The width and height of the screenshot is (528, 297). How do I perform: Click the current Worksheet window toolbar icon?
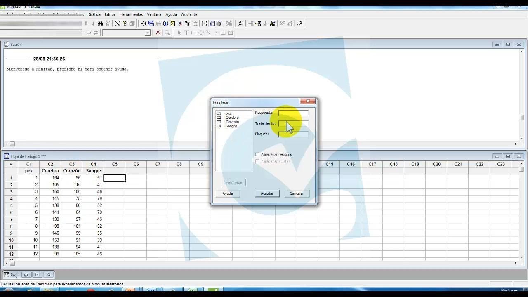point(212,24)
